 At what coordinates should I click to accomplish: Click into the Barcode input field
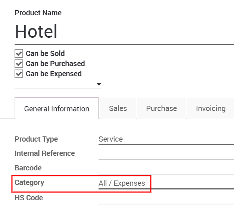(x=166, y=168)
